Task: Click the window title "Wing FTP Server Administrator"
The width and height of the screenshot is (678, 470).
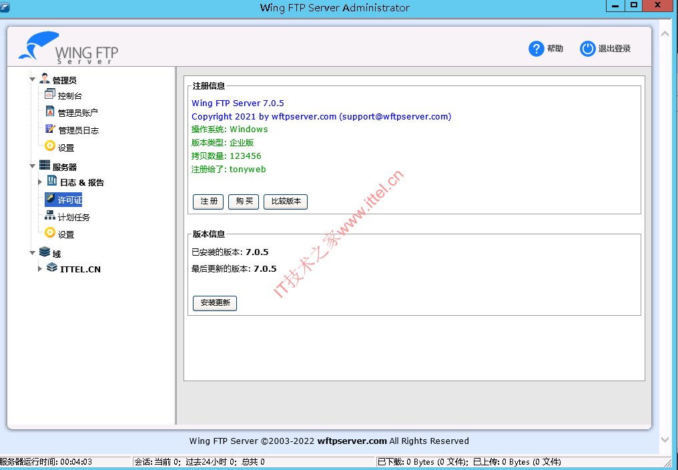Action: tap(335, 8)
